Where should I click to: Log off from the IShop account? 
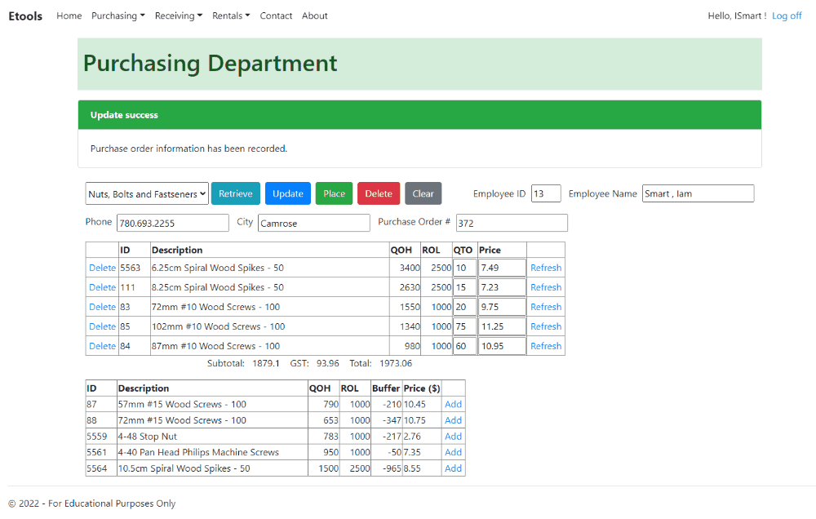[786, 15]
